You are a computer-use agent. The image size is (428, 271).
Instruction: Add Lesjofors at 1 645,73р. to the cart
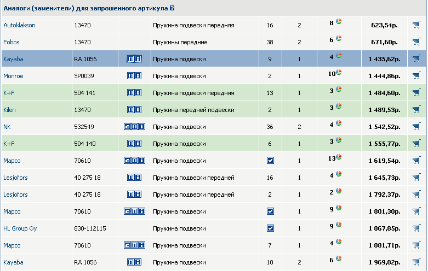(x=416, y=178)
